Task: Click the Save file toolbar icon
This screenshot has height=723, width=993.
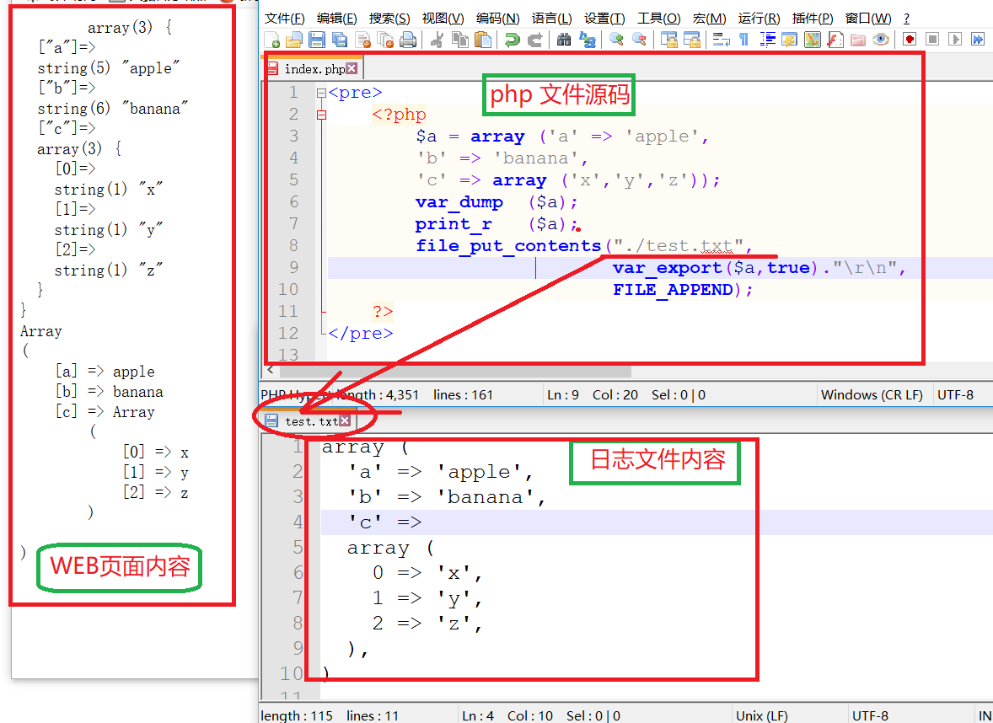Action: (x=317, y=40)
